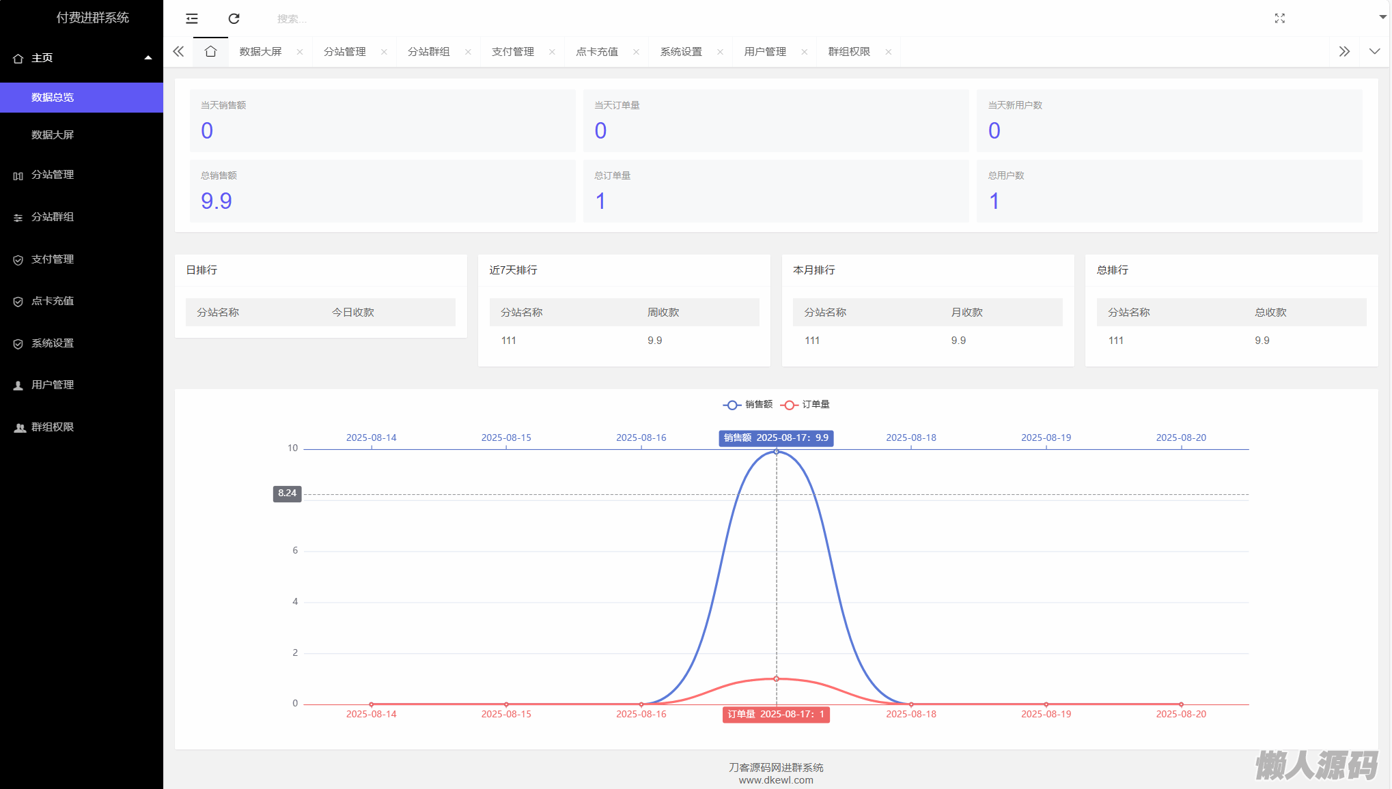Click the www.dkewl.com footer link
This screenshot has width=1392, height=789.
coord(776,780)
